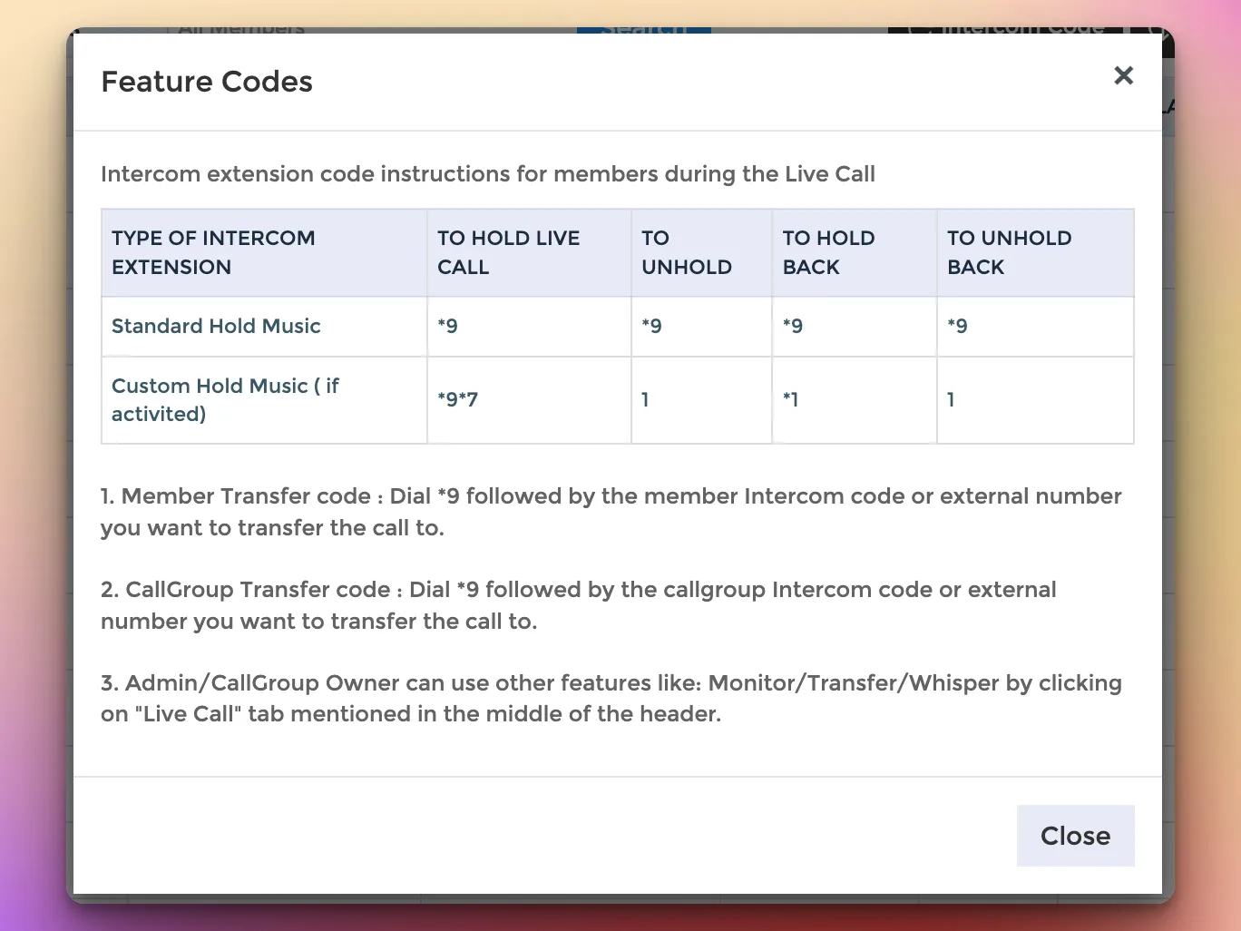Click Custom Hold Music's "1" under To Unhold
1241x931 pixels.
tap(645, 400)
